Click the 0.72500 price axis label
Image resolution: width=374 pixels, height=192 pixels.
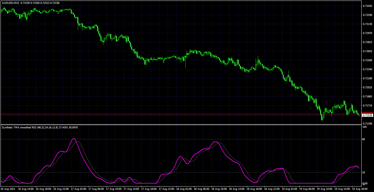367,60
